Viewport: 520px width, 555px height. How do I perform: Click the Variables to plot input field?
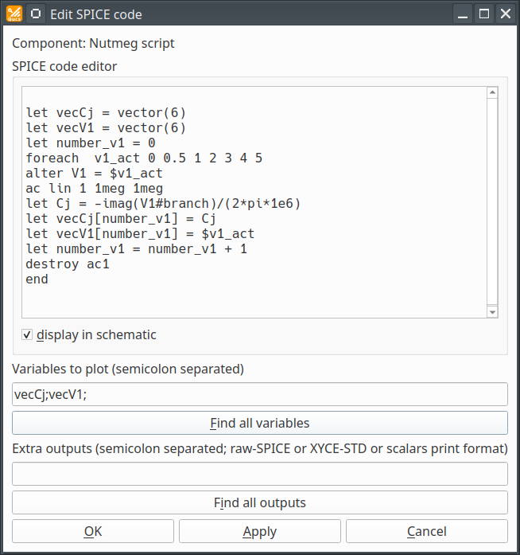coord(259,394)
